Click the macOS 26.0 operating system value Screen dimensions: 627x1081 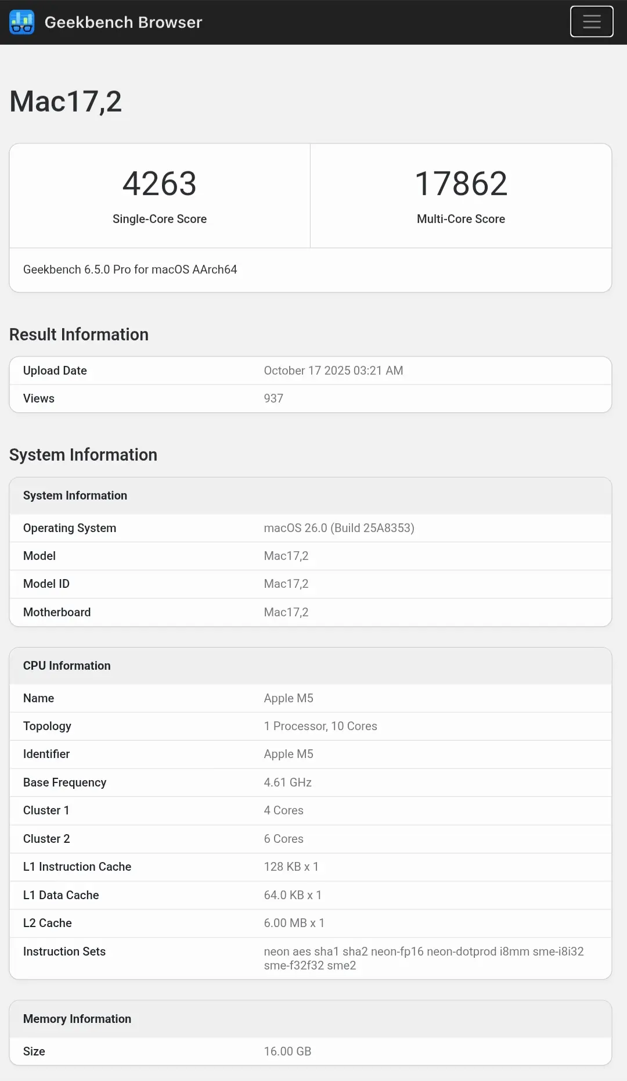tap(339, 528)
